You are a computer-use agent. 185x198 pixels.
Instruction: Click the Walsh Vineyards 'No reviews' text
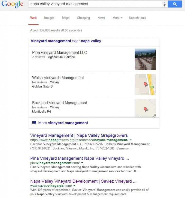(x=40, y=82)
